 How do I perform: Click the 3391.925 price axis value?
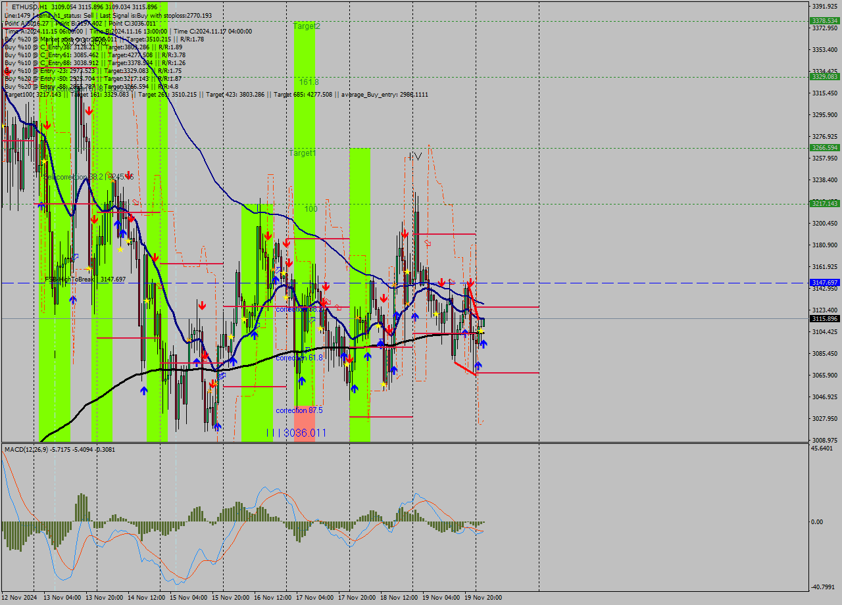coord(825,6)
